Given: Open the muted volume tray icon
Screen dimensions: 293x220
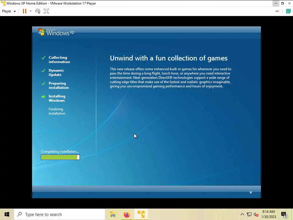Looking at the screenshot, I should coord(256,215).
